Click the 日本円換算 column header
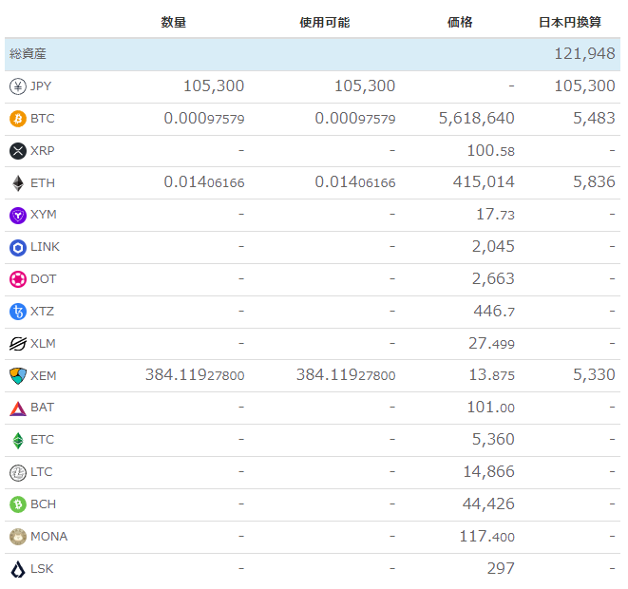 [569, 22]
